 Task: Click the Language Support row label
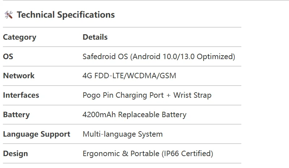click(x=36, y=134)
